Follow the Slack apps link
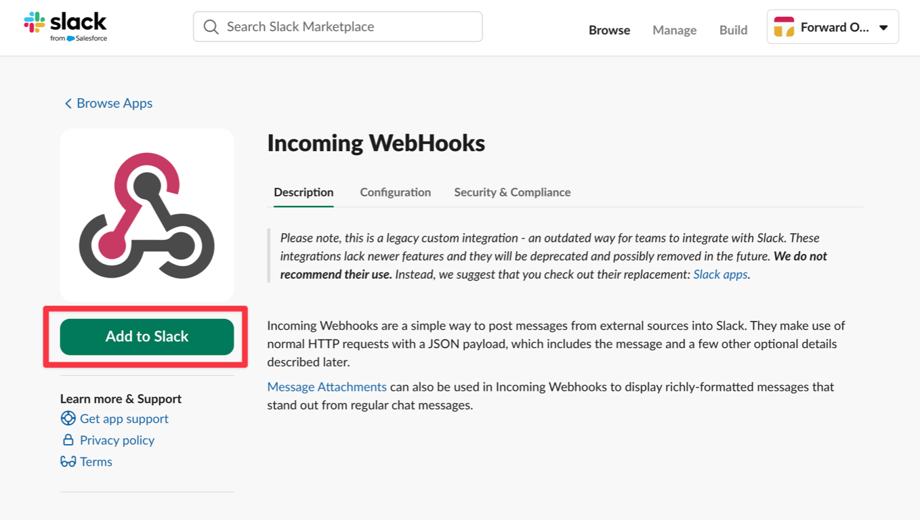 pos(720,274)
